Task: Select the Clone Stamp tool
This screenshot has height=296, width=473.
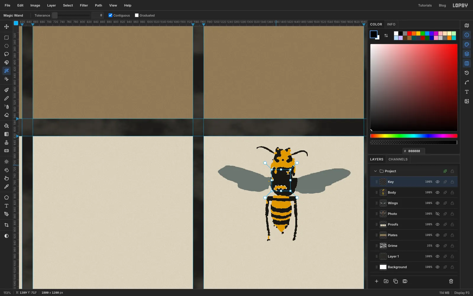Action: point(7,142)
